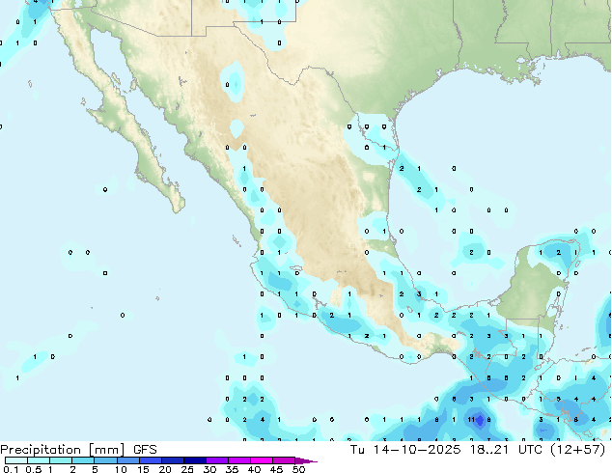
Task: Select the legend swatch between 0.5 and 1
Action: [x=39, y=460]
